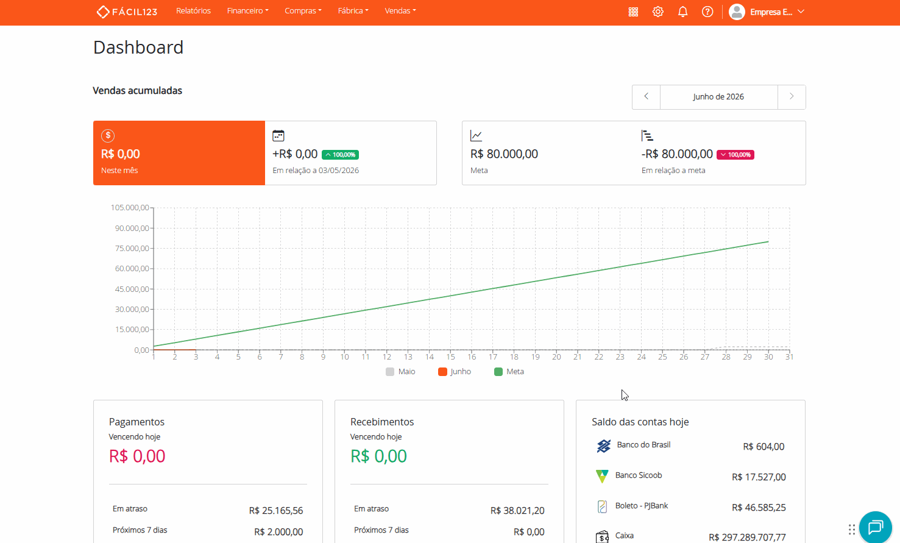Open the apps grid icon
The image size is (900, 543).
[633, 12]
